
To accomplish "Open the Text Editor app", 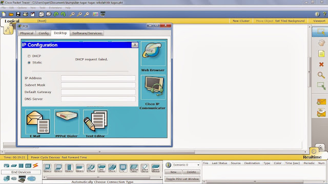I will pyautogui.click(x=95, y=122).
